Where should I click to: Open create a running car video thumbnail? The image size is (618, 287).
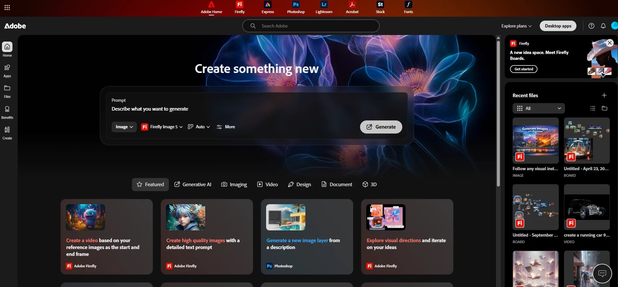click(587, 207)
